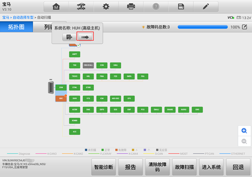252x177 pixels.
Task: Zoom out of the topology map
Action: tap(244, 141)
